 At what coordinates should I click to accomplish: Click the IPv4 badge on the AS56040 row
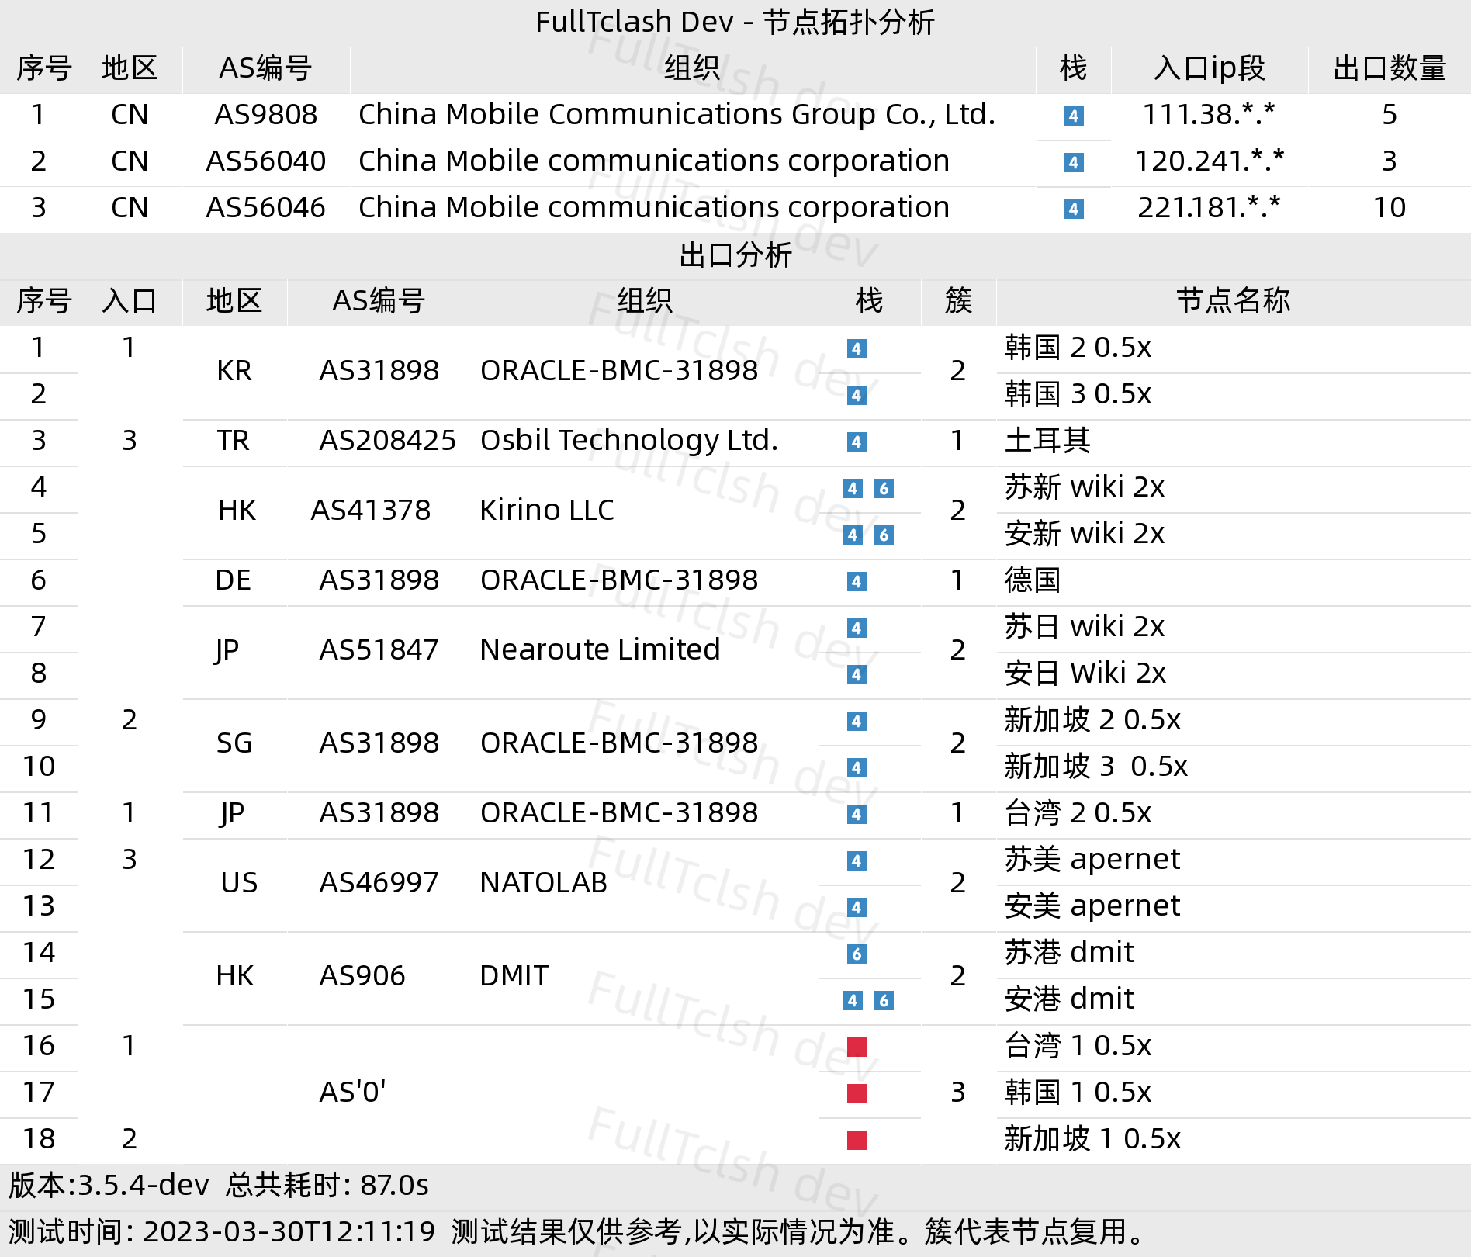(x=1073, y=162)
